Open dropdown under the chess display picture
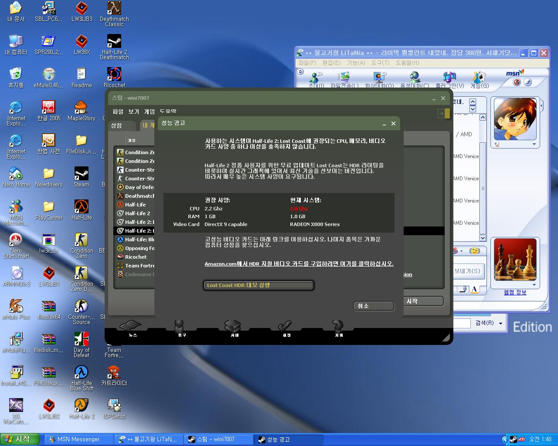The height and width of the screenshot is (446, 558). 534,285
